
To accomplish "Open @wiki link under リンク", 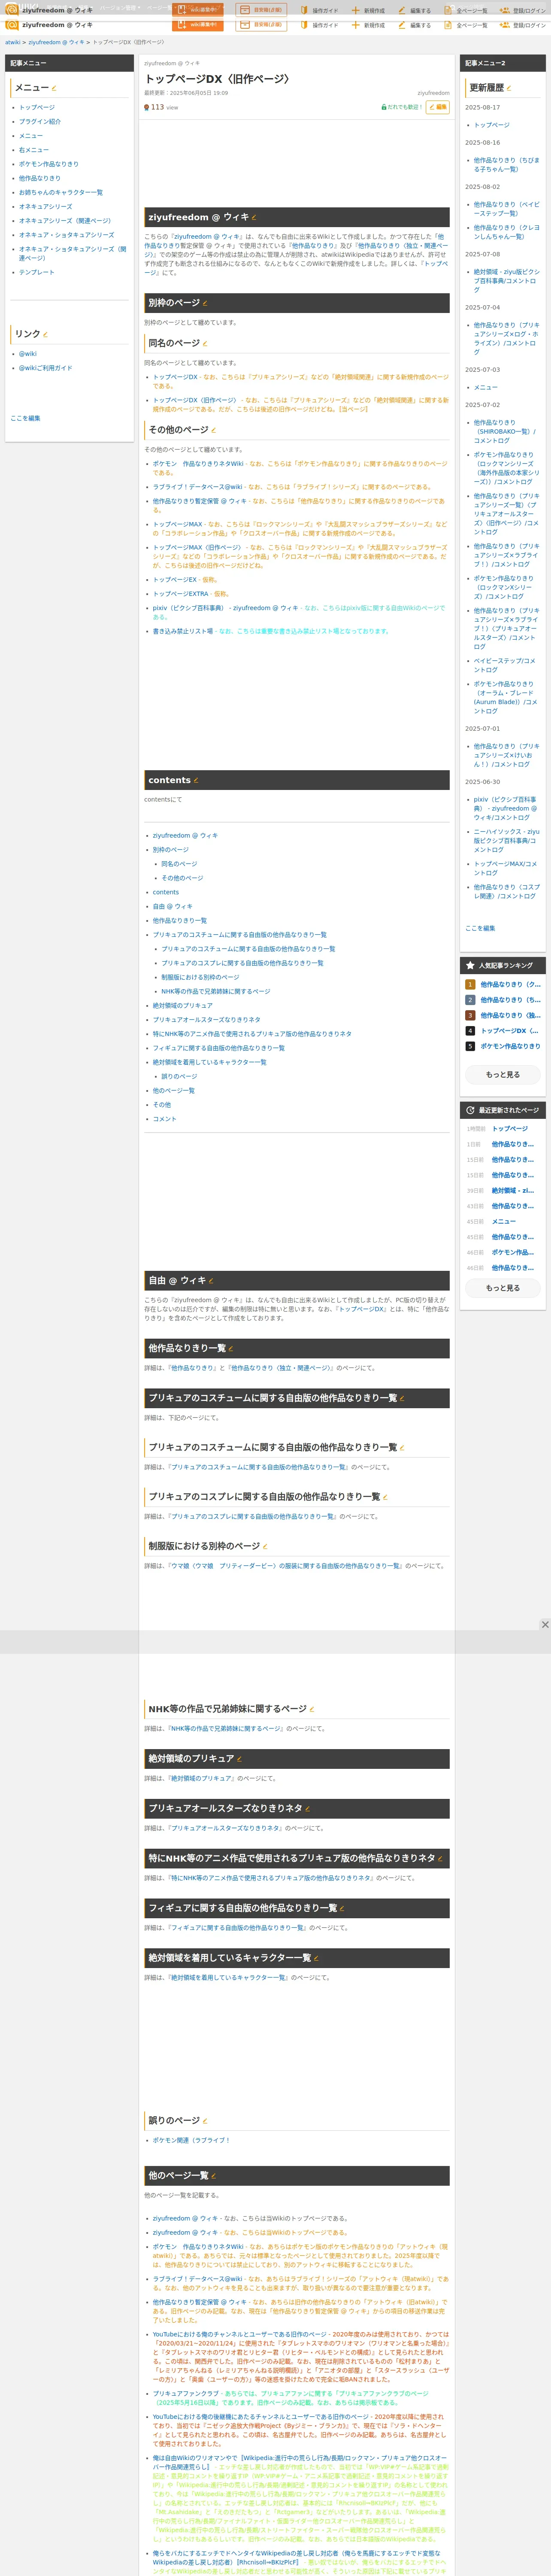I will pos(28,354).
